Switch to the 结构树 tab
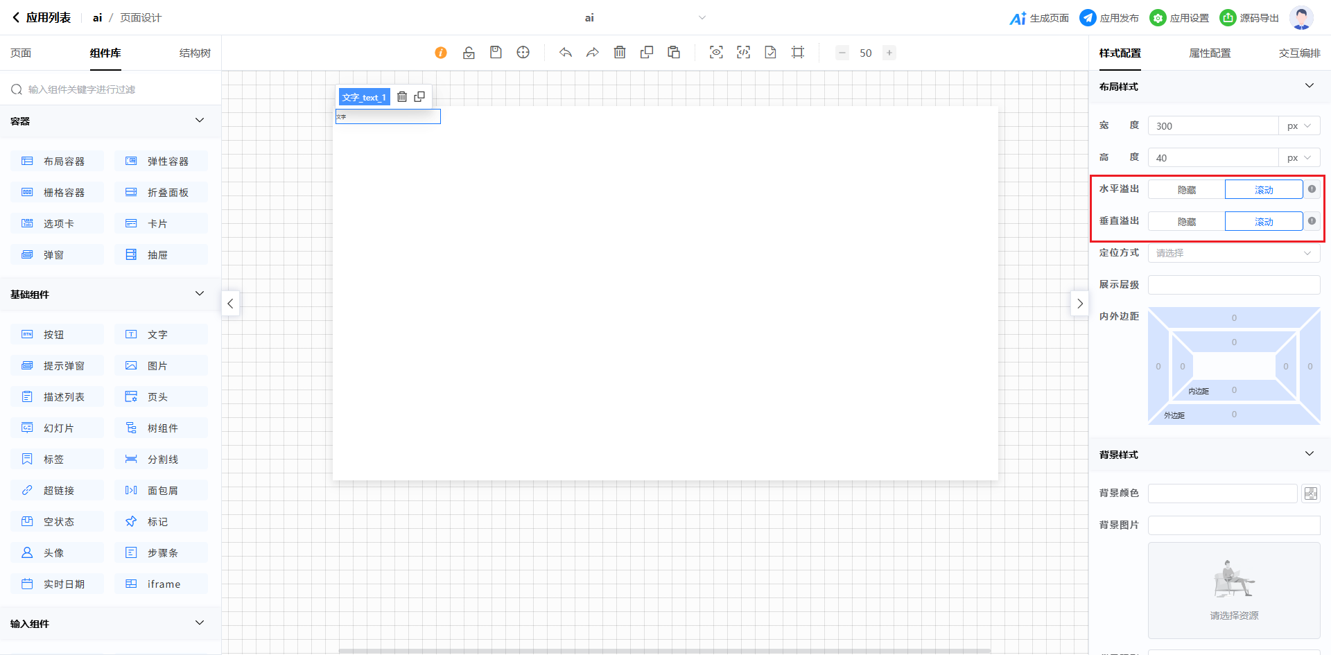Screen dimensions: 1331x655 tap(195, 53)
